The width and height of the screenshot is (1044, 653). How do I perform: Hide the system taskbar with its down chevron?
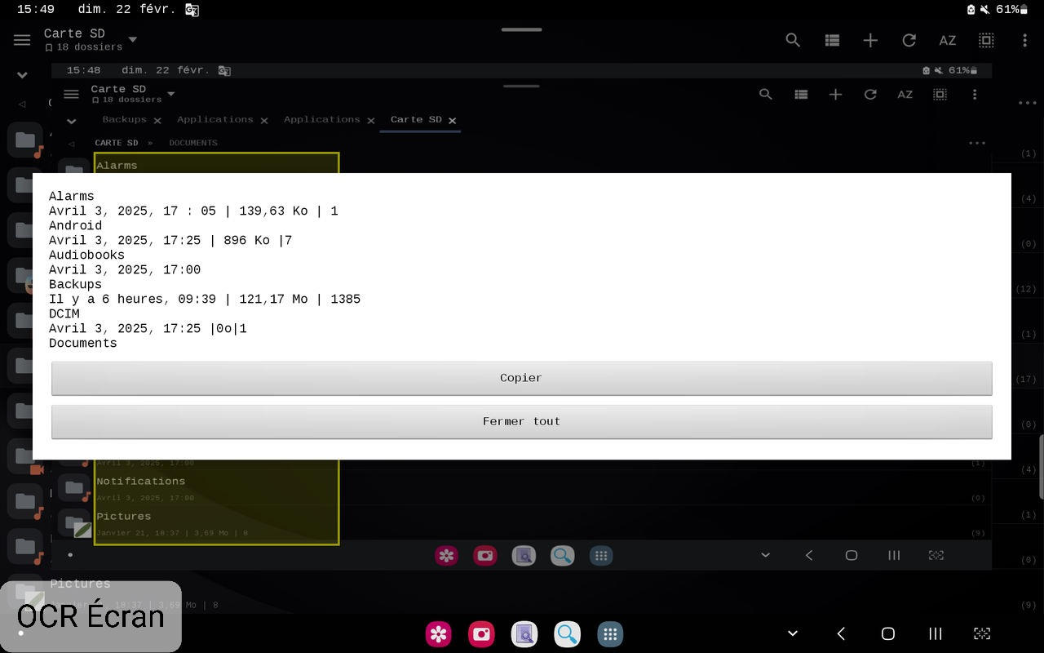[792, 633]
